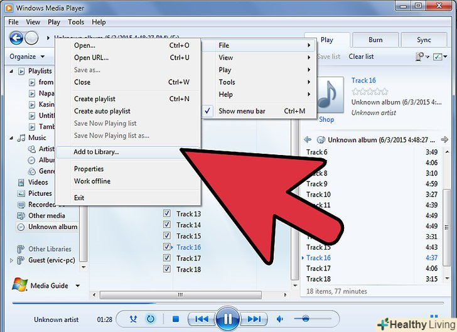The width and height of the screenshot is (457, 332).
Task: Select Create playlist menu item
Action: click(127, 99)
